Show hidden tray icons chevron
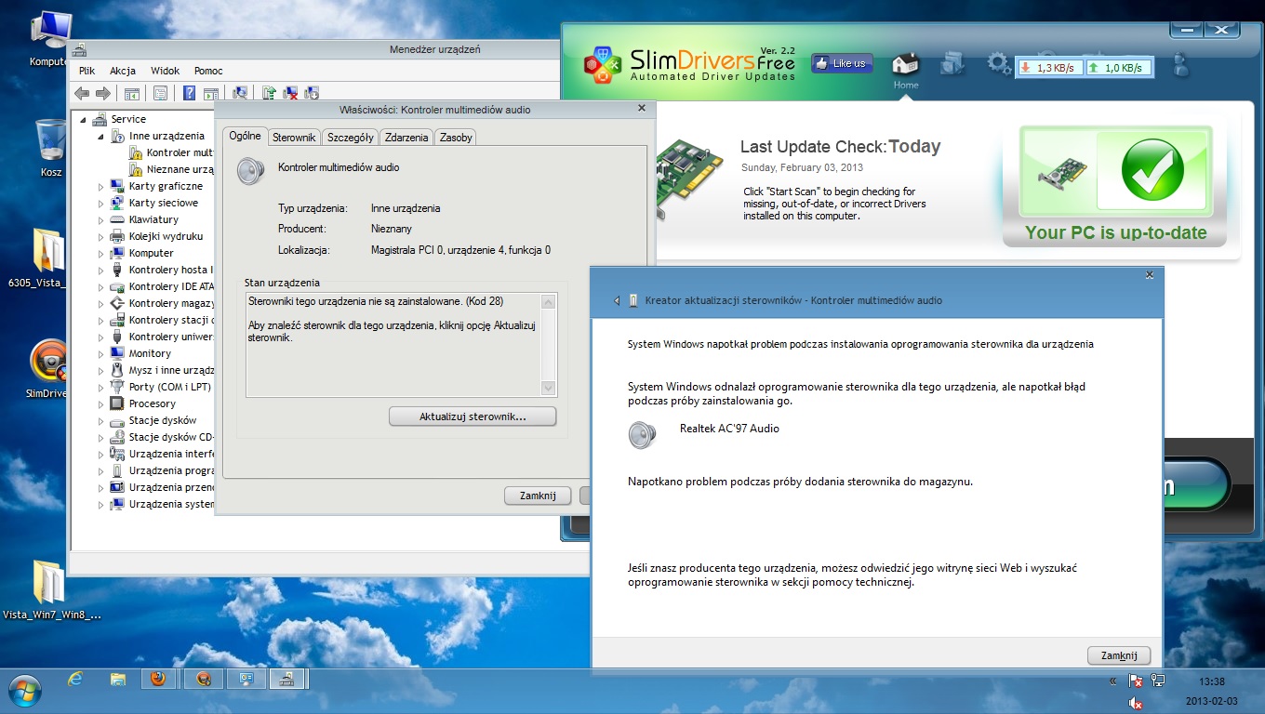The image size is (1265, 714). tap(1112, 681)
